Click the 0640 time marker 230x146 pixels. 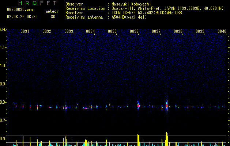(x=222, y=31)
